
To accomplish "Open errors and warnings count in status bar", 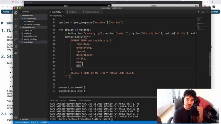I will click(34, 122).
